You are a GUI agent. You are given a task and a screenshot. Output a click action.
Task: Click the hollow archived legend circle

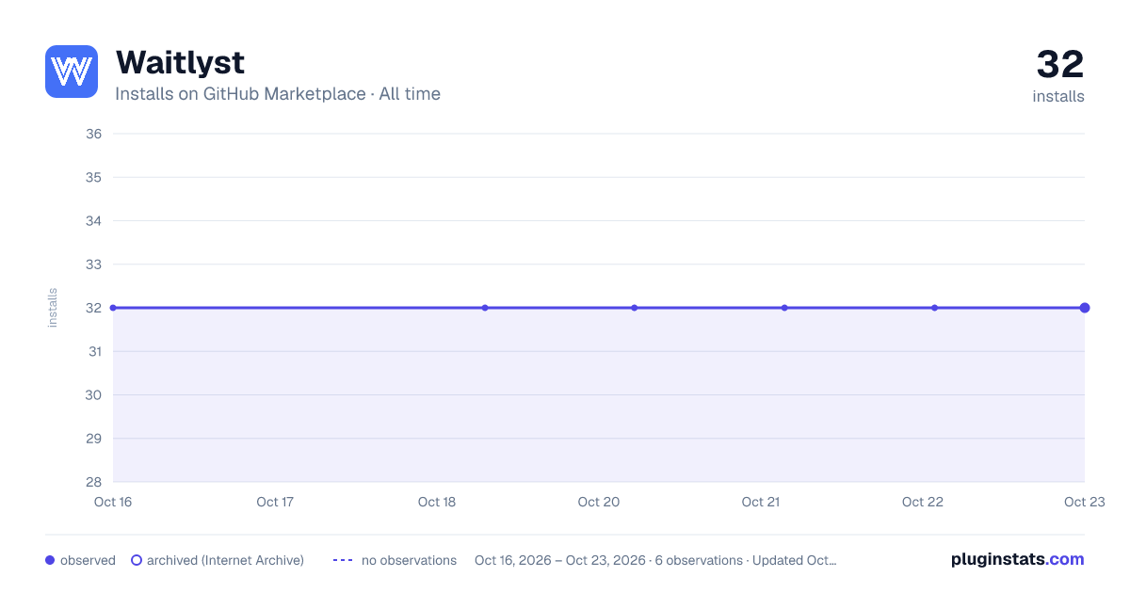click(137, 560)
